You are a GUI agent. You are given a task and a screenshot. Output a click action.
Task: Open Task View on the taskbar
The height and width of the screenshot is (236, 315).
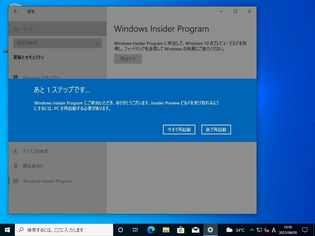coord(135,230)
